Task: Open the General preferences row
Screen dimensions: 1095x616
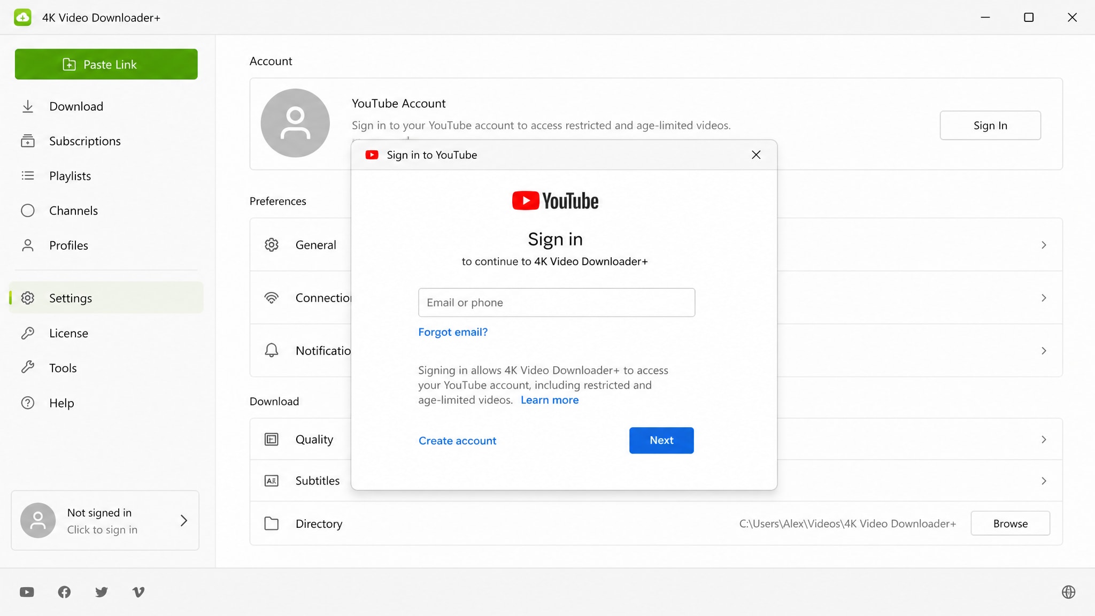Action: 656,245
